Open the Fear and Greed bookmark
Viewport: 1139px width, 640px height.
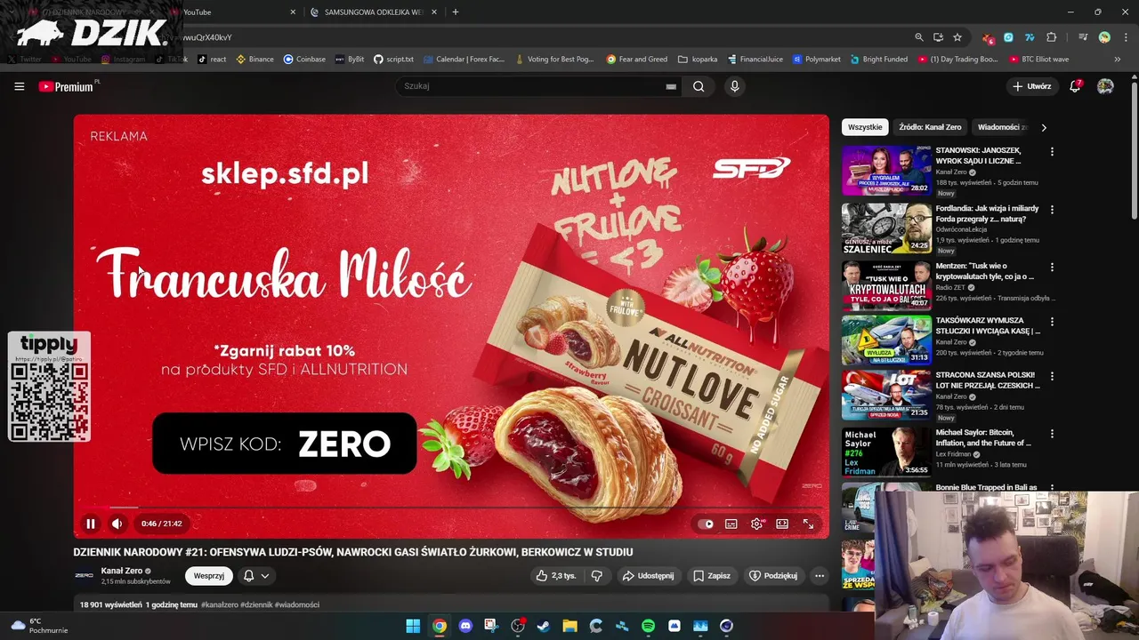637,60
